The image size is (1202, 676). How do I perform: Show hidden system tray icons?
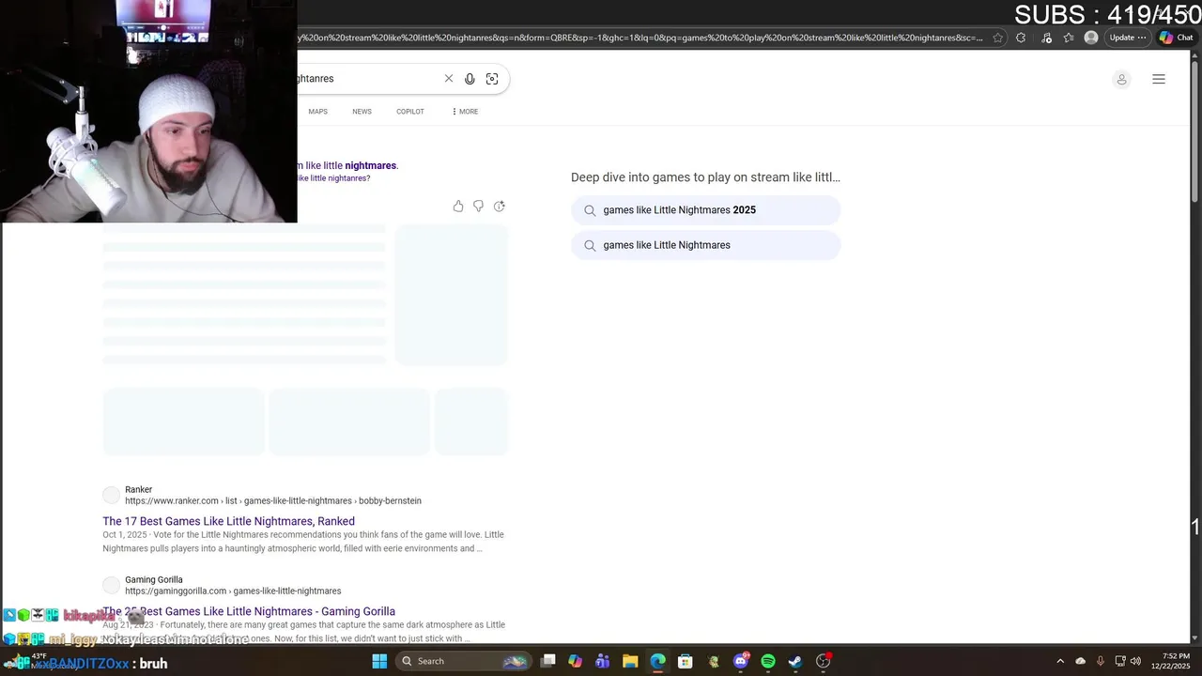tap(1060, 661)
